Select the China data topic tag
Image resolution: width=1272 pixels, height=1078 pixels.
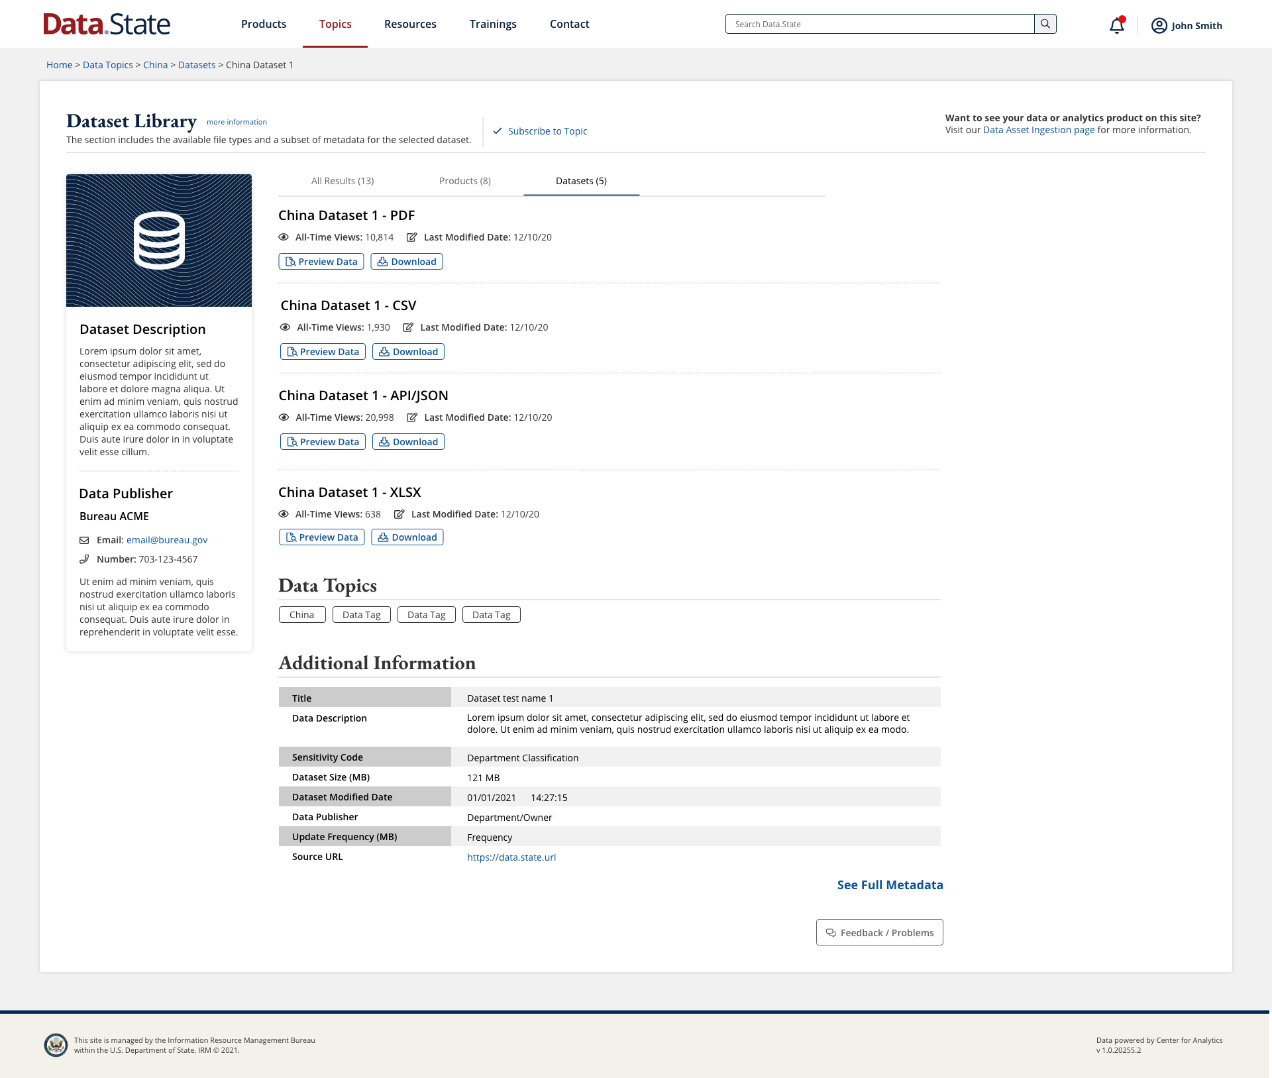coord(301,614)
